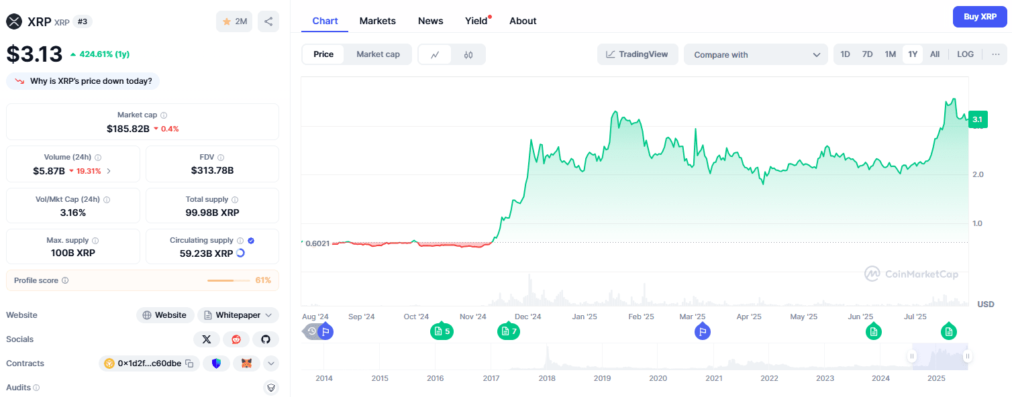Open the Volume (24h) info icon

[x=98, y=158]
